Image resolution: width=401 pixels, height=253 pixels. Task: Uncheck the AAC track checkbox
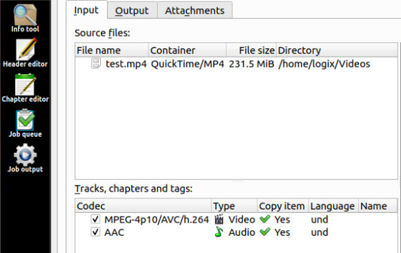96,232
